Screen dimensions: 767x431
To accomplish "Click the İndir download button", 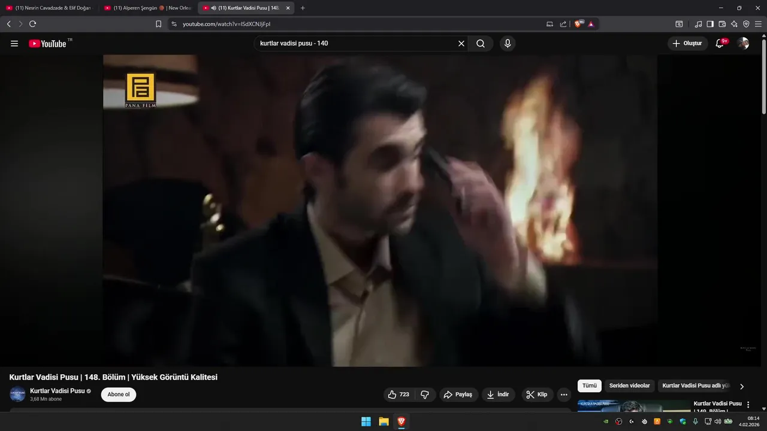I will (x=498, y=394).
